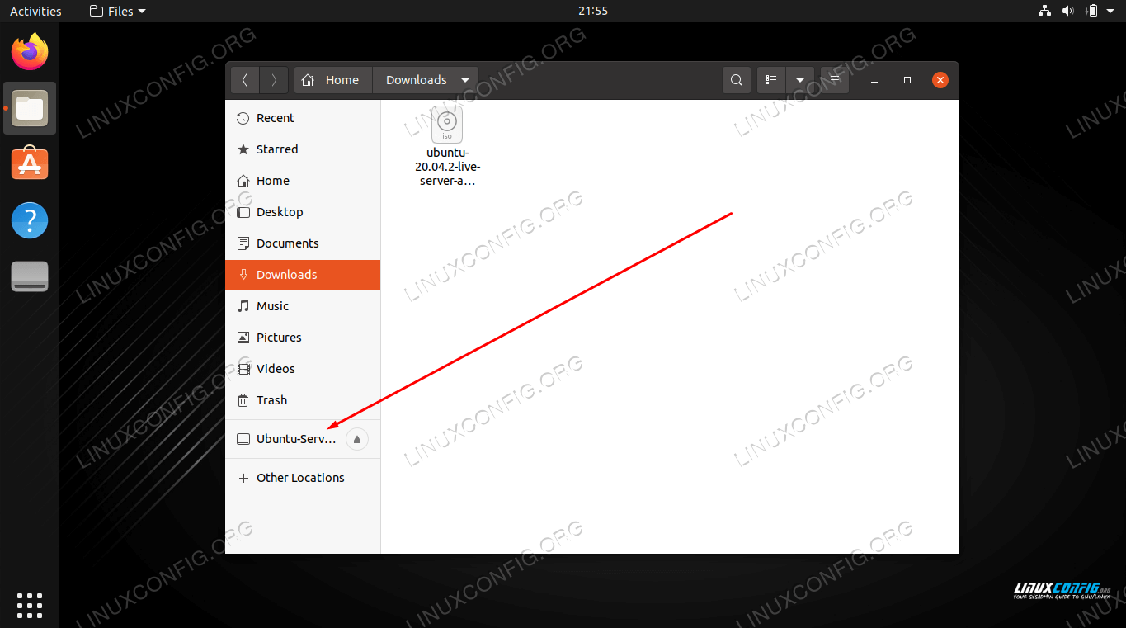1126x628 pixels.
Task: Close the Files window
Action: click(940, 80)
